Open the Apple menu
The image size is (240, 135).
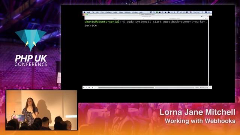84,12
